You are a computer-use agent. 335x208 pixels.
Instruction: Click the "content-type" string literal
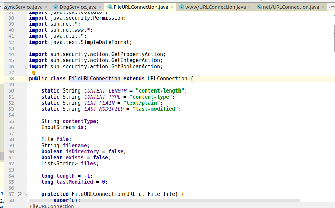click(x=151, y=97)
